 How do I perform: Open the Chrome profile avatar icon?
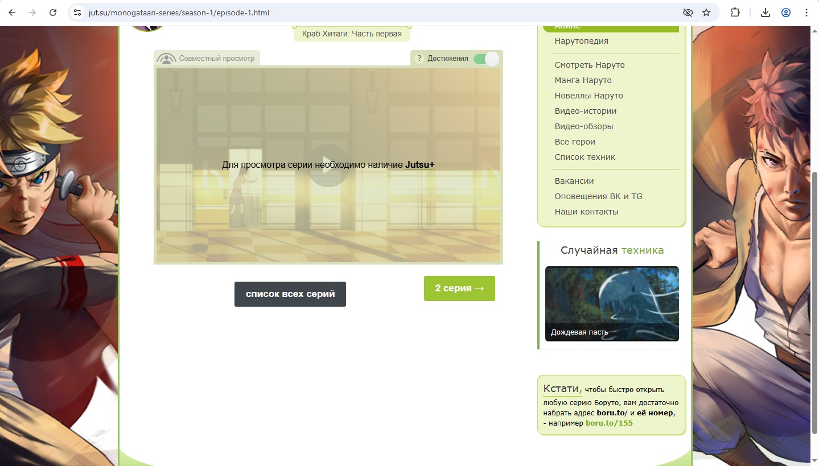pos(786,13)
